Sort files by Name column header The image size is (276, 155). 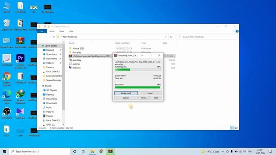click(x=72, y=43)
